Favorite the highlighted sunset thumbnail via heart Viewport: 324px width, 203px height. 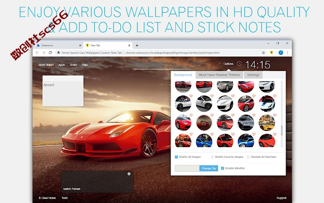coord(212,115)
